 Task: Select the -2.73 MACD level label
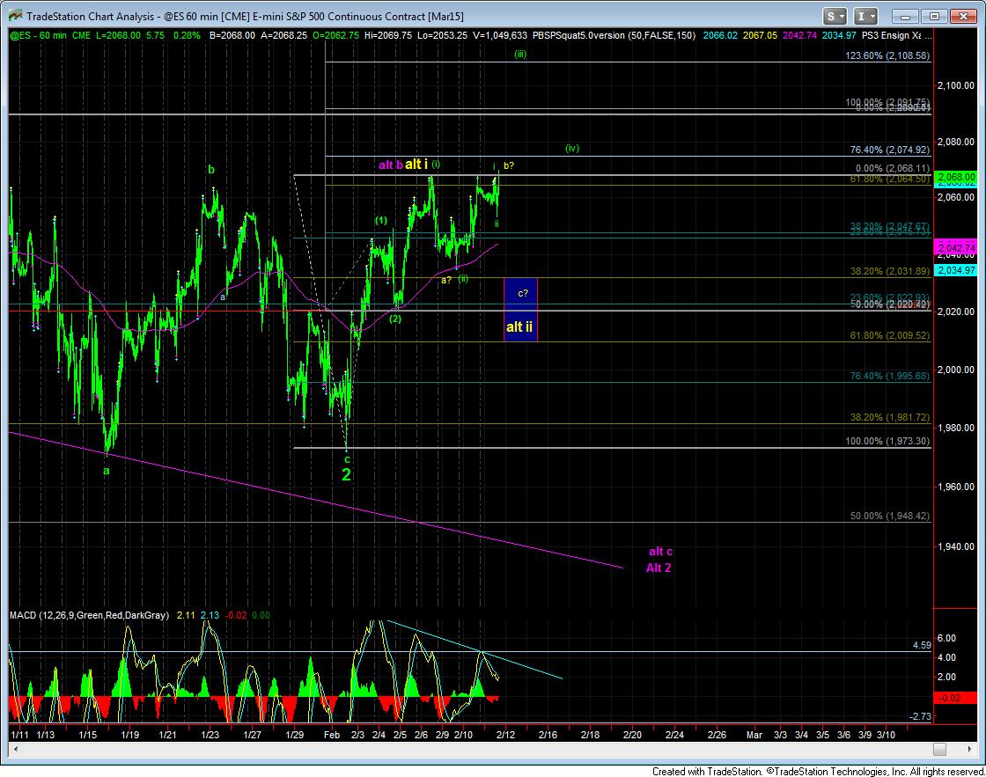pyautogui.click(x=921, y=716)
